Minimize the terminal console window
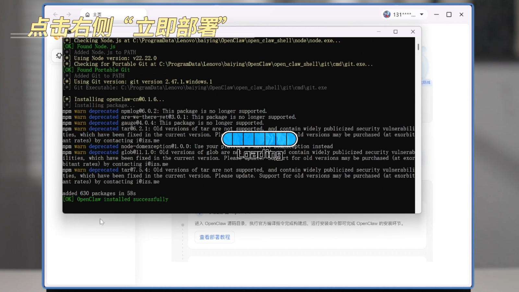Image resolution: width=519 pixels, height=292 pixels. pos(379,31)
